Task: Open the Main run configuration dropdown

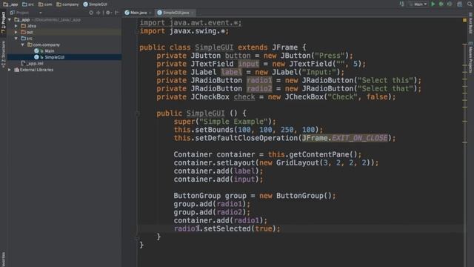Action: click(418, 4)
